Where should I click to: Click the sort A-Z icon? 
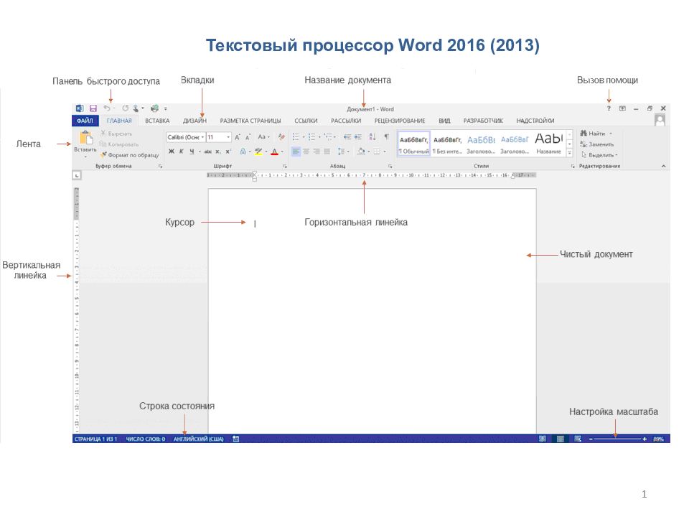[372, 137]
